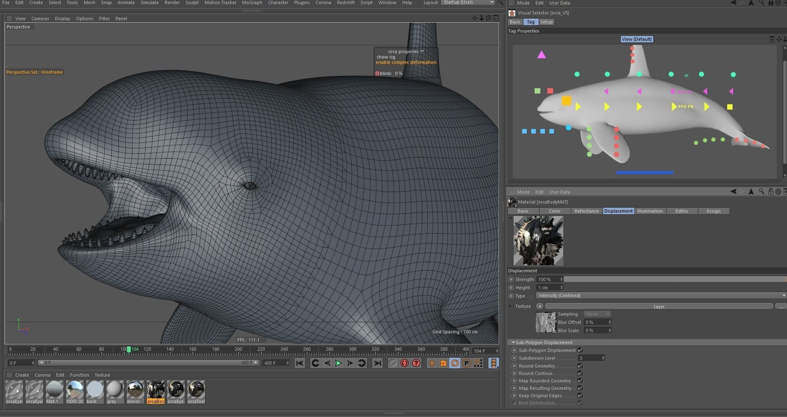This screenshot has width=787, height=417.
Task: Switch to Reflectance material tab
Action: [x=587, y=211]
